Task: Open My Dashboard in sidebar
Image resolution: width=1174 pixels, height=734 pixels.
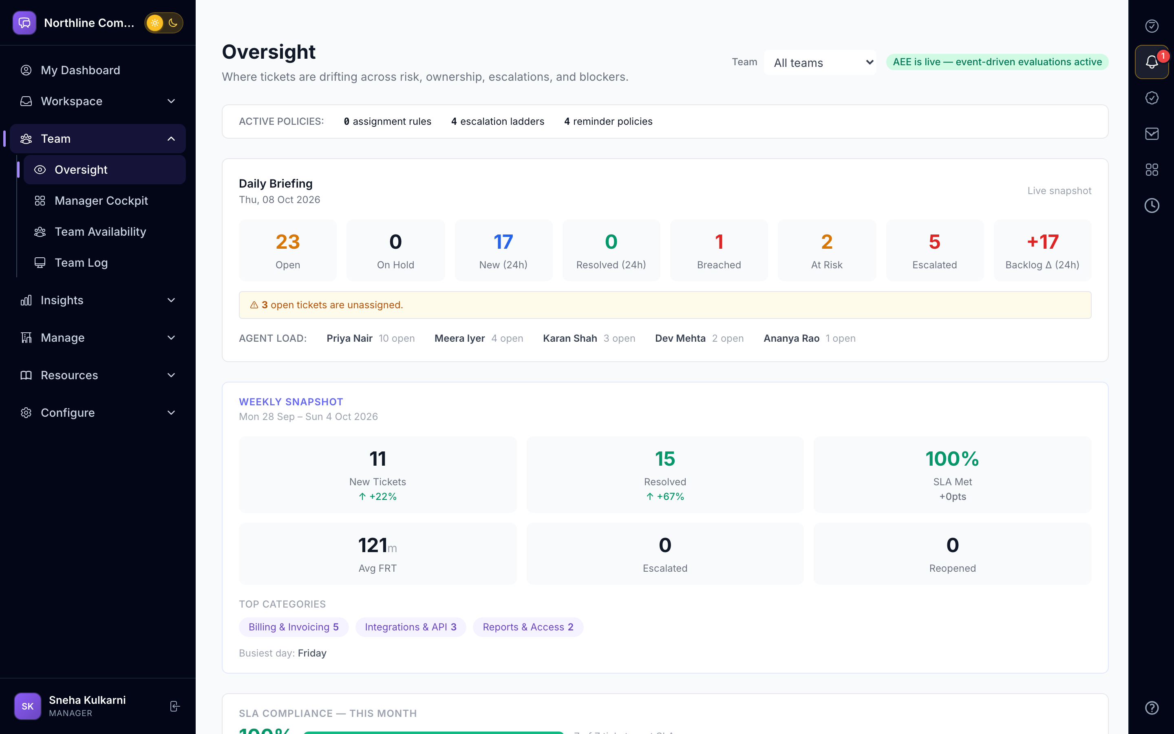Action: (97, 70)
